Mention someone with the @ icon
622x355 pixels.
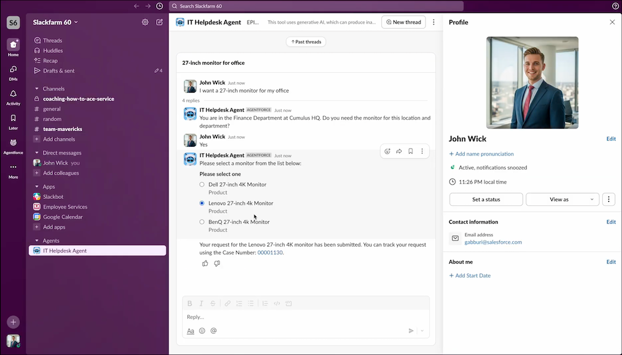click(x=213, y=331)
